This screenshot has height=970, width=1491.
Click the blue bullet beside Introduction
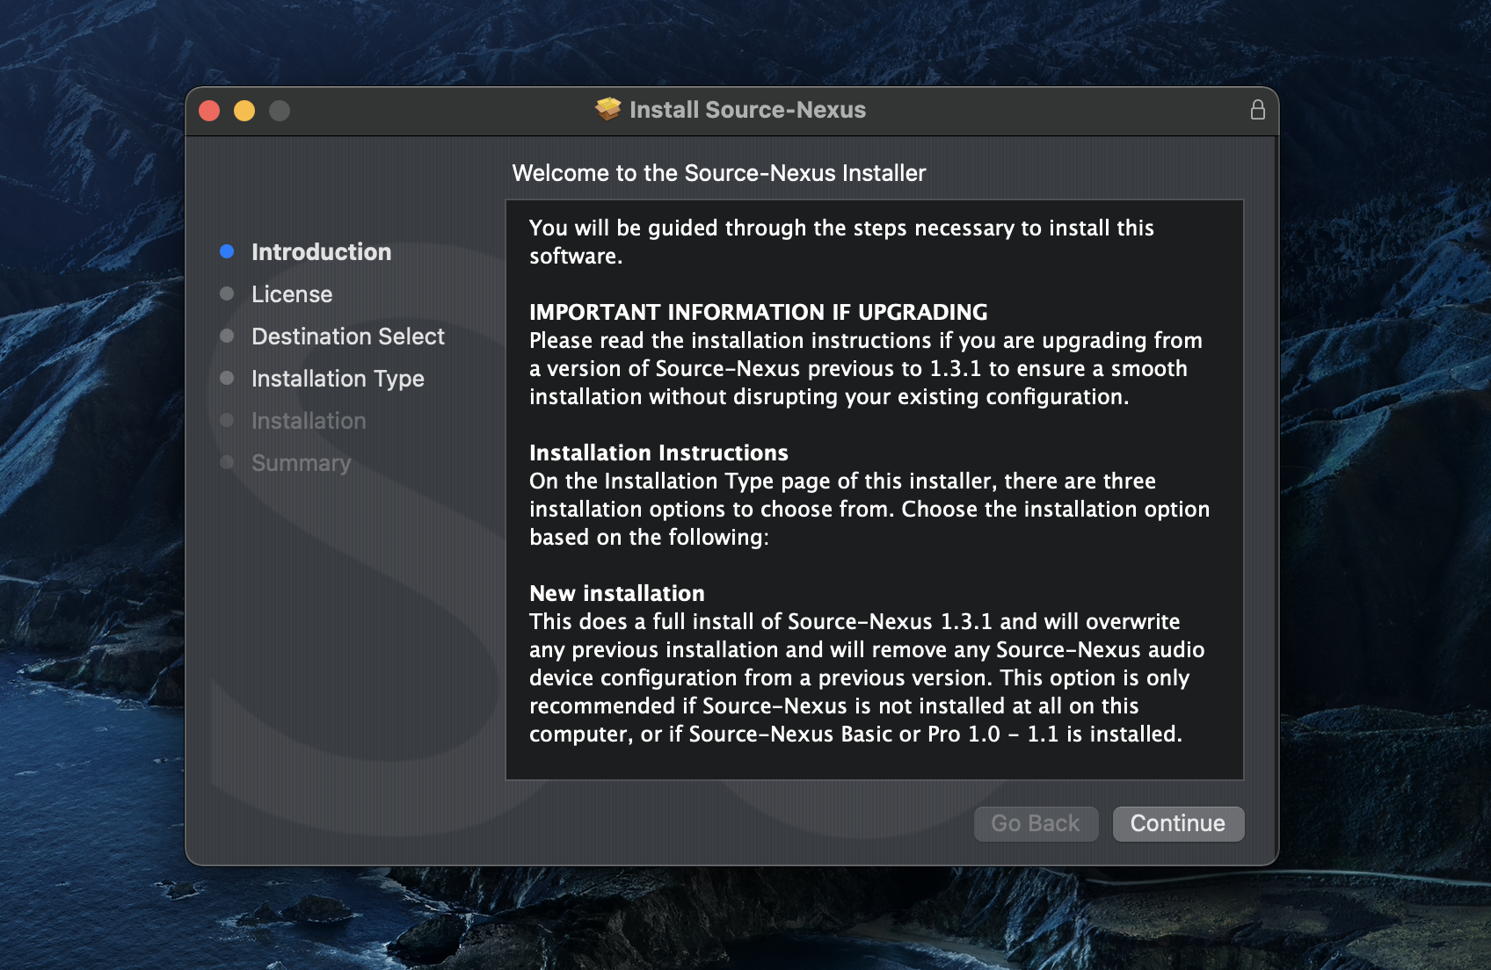[x=227, y=252]
